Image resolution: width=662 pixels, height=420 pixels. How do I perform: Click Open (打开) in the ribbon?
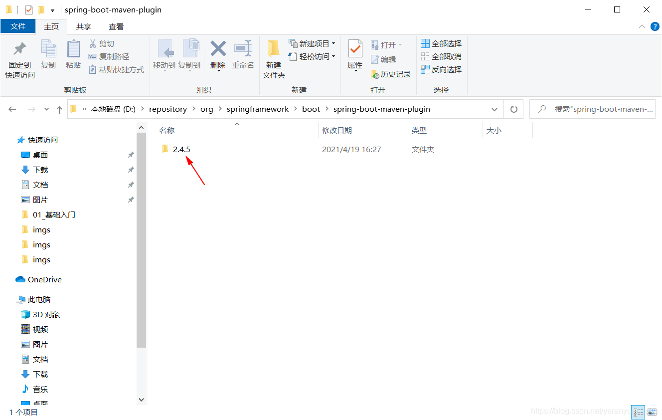386,45
